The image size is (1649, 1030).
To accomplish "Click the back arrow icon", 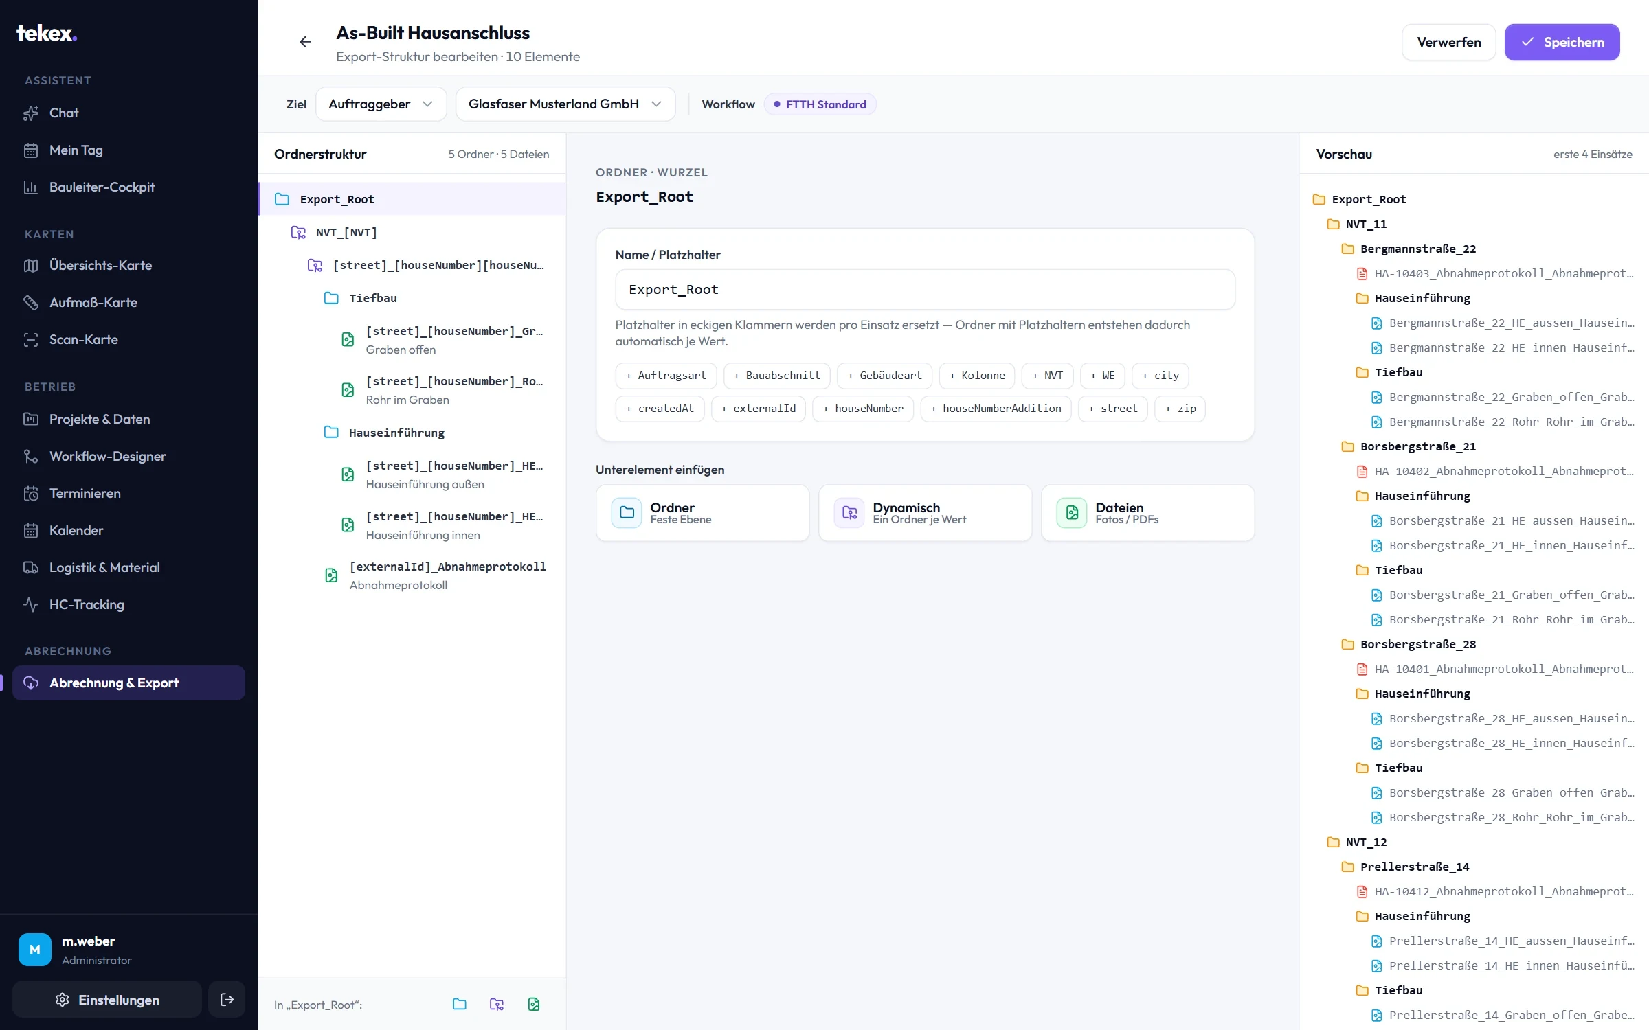I will click(305, 42).
